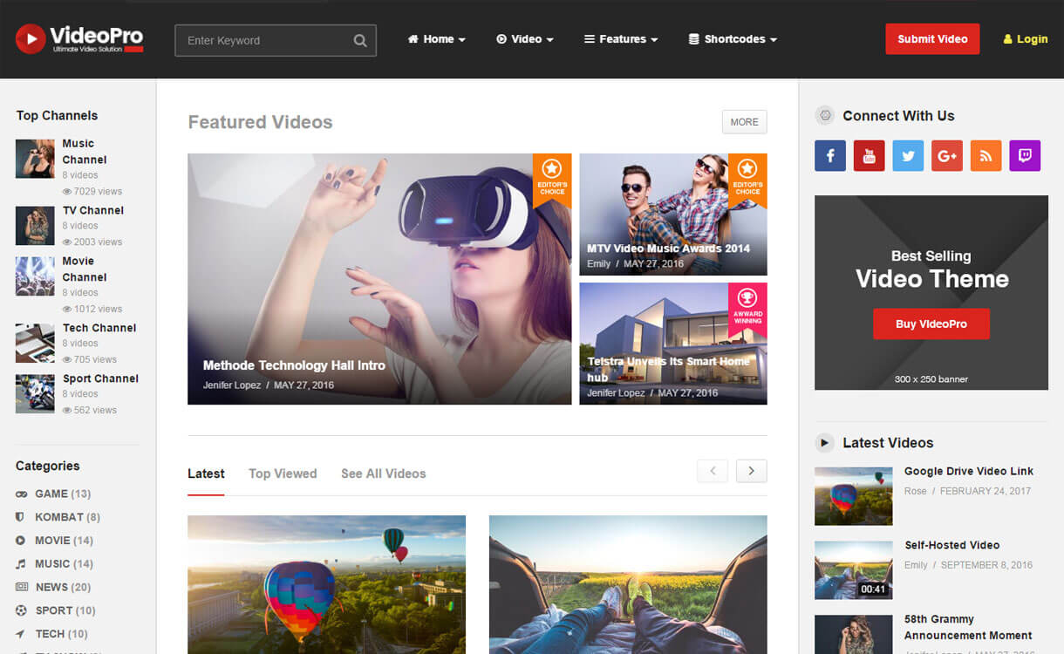Click the Login link
Viewport: 1064px width, 654px height.
point(1026,39)
